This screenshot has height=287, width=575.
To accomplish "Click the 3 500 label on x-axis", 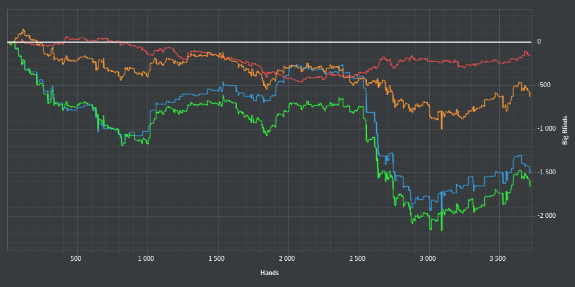I will pos(498,258).
